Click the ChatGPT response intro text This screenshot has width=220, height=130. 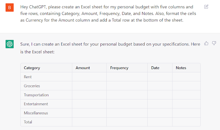[x=110, y=48]
